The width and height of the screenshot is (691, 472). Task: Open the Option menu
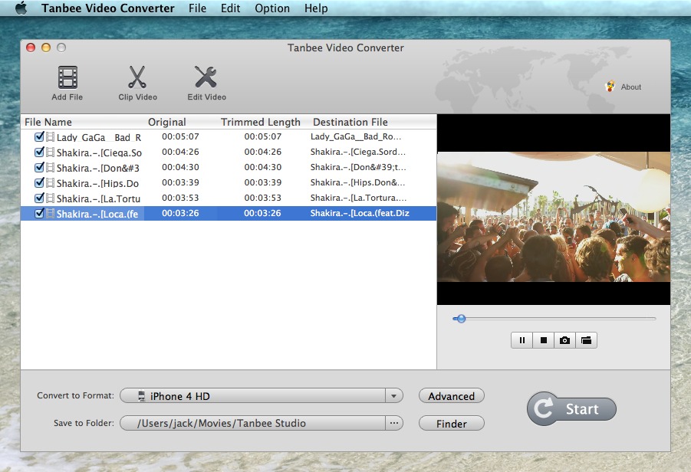coord(272,8)
